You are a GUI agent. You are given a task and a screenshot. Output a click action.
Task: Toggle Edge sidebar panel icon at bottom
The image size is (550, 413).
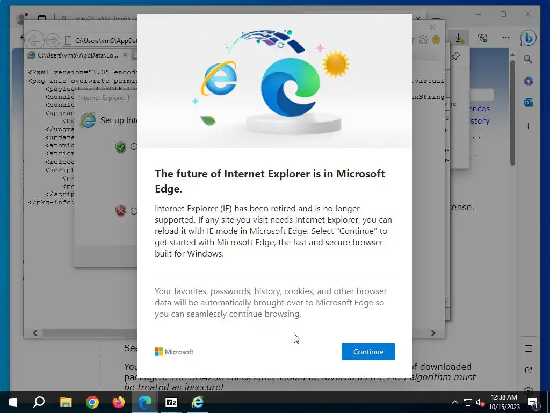click(x=529, y=348)
